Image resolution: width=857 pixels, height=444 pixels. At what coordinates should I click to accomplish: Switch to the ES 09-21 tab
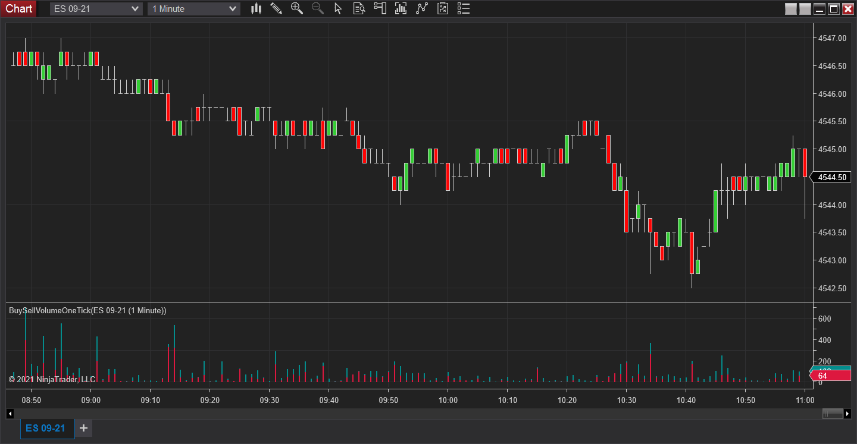point(45,428)
